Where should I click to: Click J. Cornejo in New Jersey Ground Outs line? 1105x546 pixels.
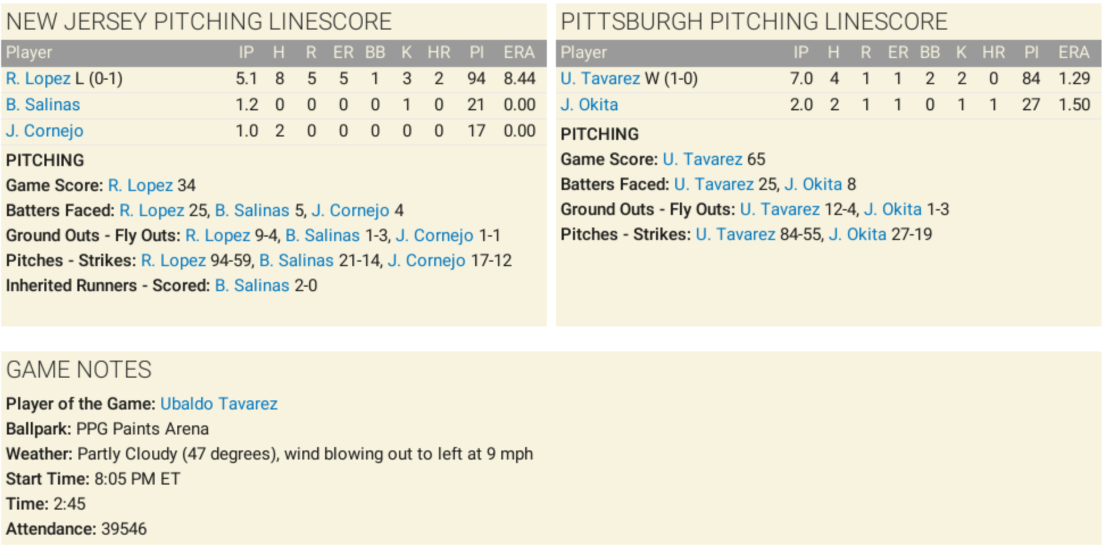pyautogui.click(x=434, y=235)
